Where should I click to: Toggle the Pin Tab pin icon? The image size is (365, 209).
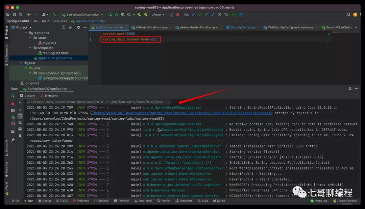coord(13,140)
